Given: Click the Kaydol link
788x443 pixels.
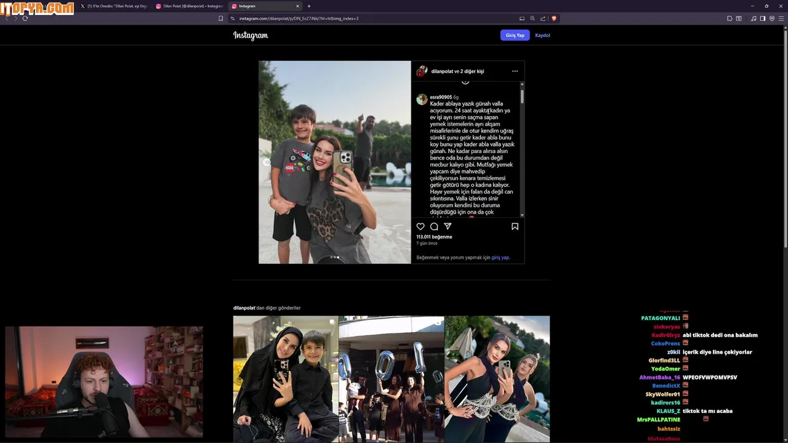Looking at the screenshot, I should 542,35.
